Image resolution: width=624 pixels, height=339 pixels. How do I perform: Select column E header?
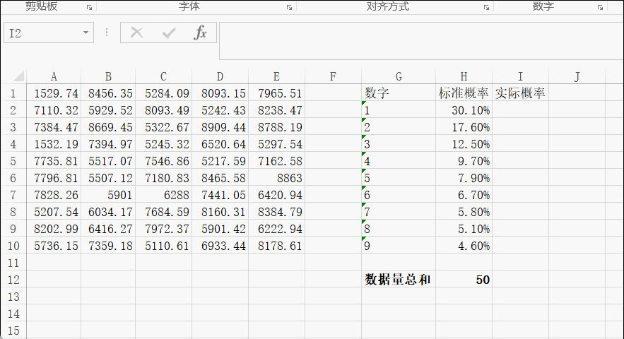(276, 76)
